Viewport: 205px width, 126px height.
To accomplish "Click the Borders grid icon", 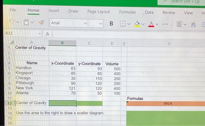I will (123, 24).
